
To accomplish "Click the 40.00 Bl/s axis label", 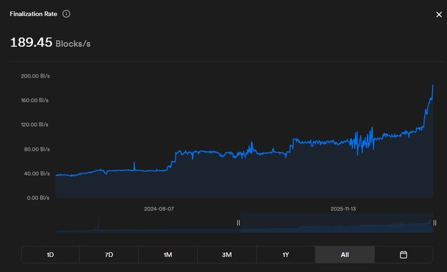I will (x=37, y=173).
